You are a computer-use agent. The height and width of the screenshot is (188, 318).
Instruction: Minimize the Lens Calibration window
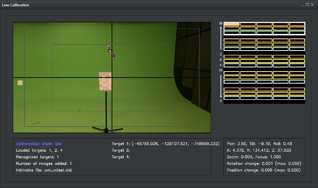303,5
